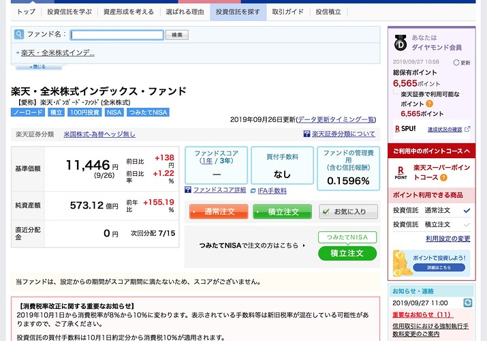Open the トップ tab

click(x=26, y=12)
